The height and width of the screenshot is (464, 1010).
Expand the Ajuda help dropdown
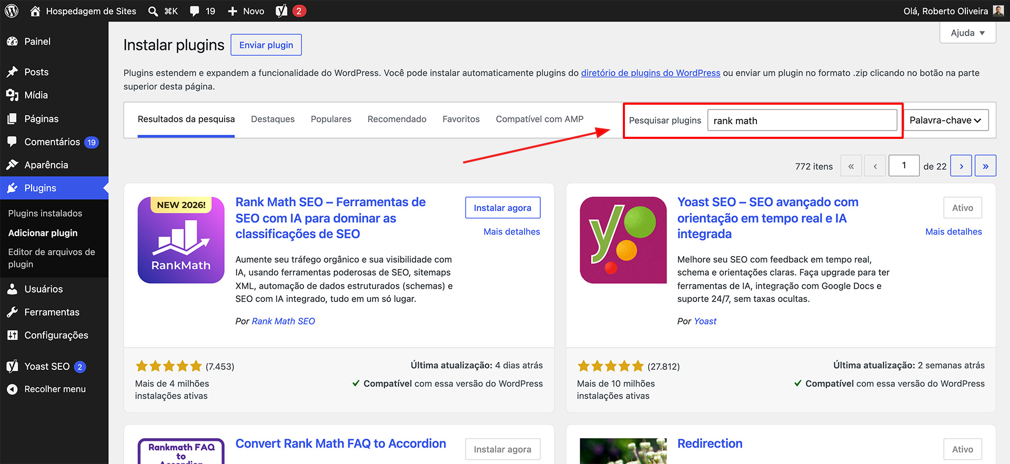[x=967, y=33]
